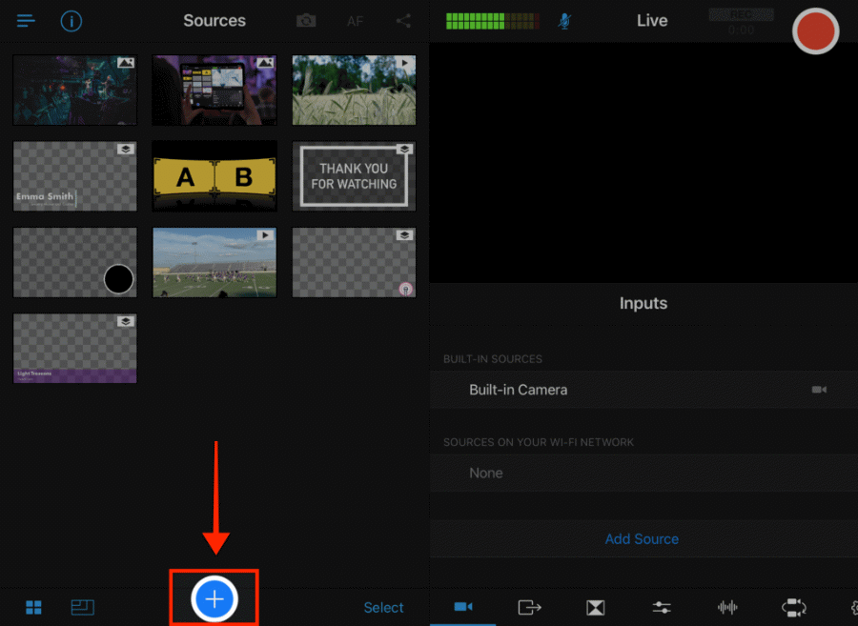The height and width of the screenshot is (626, 858).
Task: Select the wheat field video source
Action: (354, 91)
